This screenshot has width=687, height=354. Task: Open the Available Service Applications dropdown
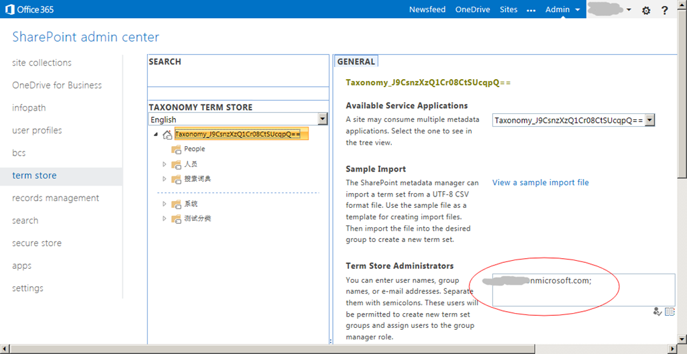pos(650,121)
